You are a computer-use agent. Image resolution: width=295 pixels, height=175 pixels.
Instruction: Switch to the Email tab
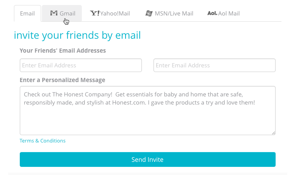tap(27, 13)
